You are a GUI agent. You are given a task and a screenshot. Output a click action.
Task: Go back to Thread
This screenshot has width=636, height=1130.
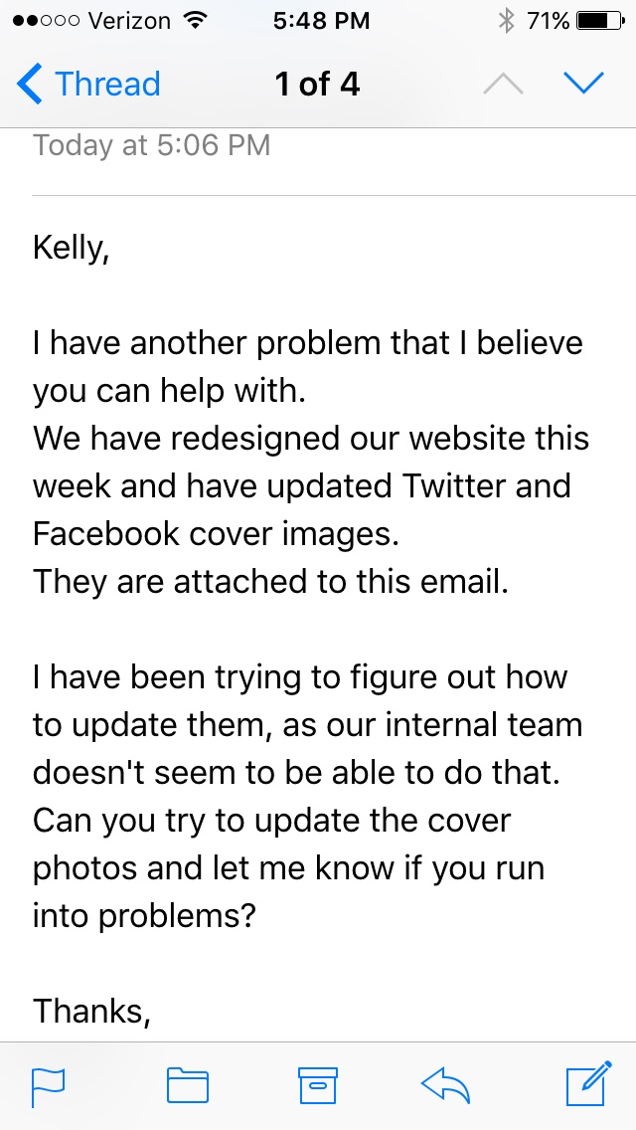(x=88, y=85)
